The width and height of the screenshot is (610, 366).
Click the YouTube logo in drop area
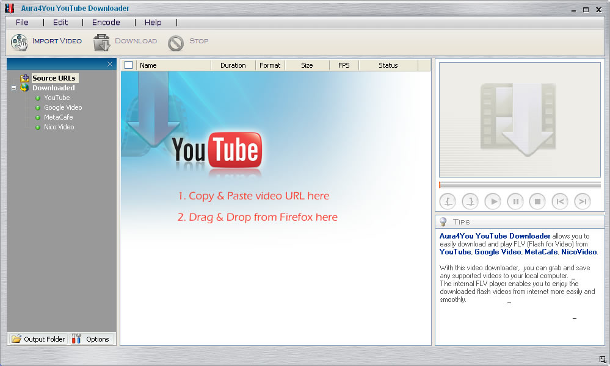[x=217, y=151]
